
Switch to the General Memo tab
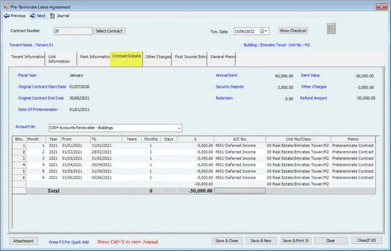(x=222, y=57)
